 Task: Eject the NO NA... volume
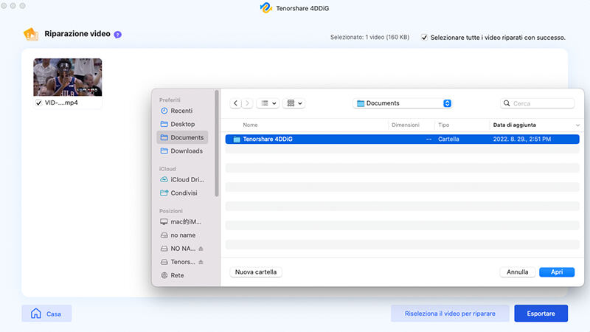[x=201, y=249]
